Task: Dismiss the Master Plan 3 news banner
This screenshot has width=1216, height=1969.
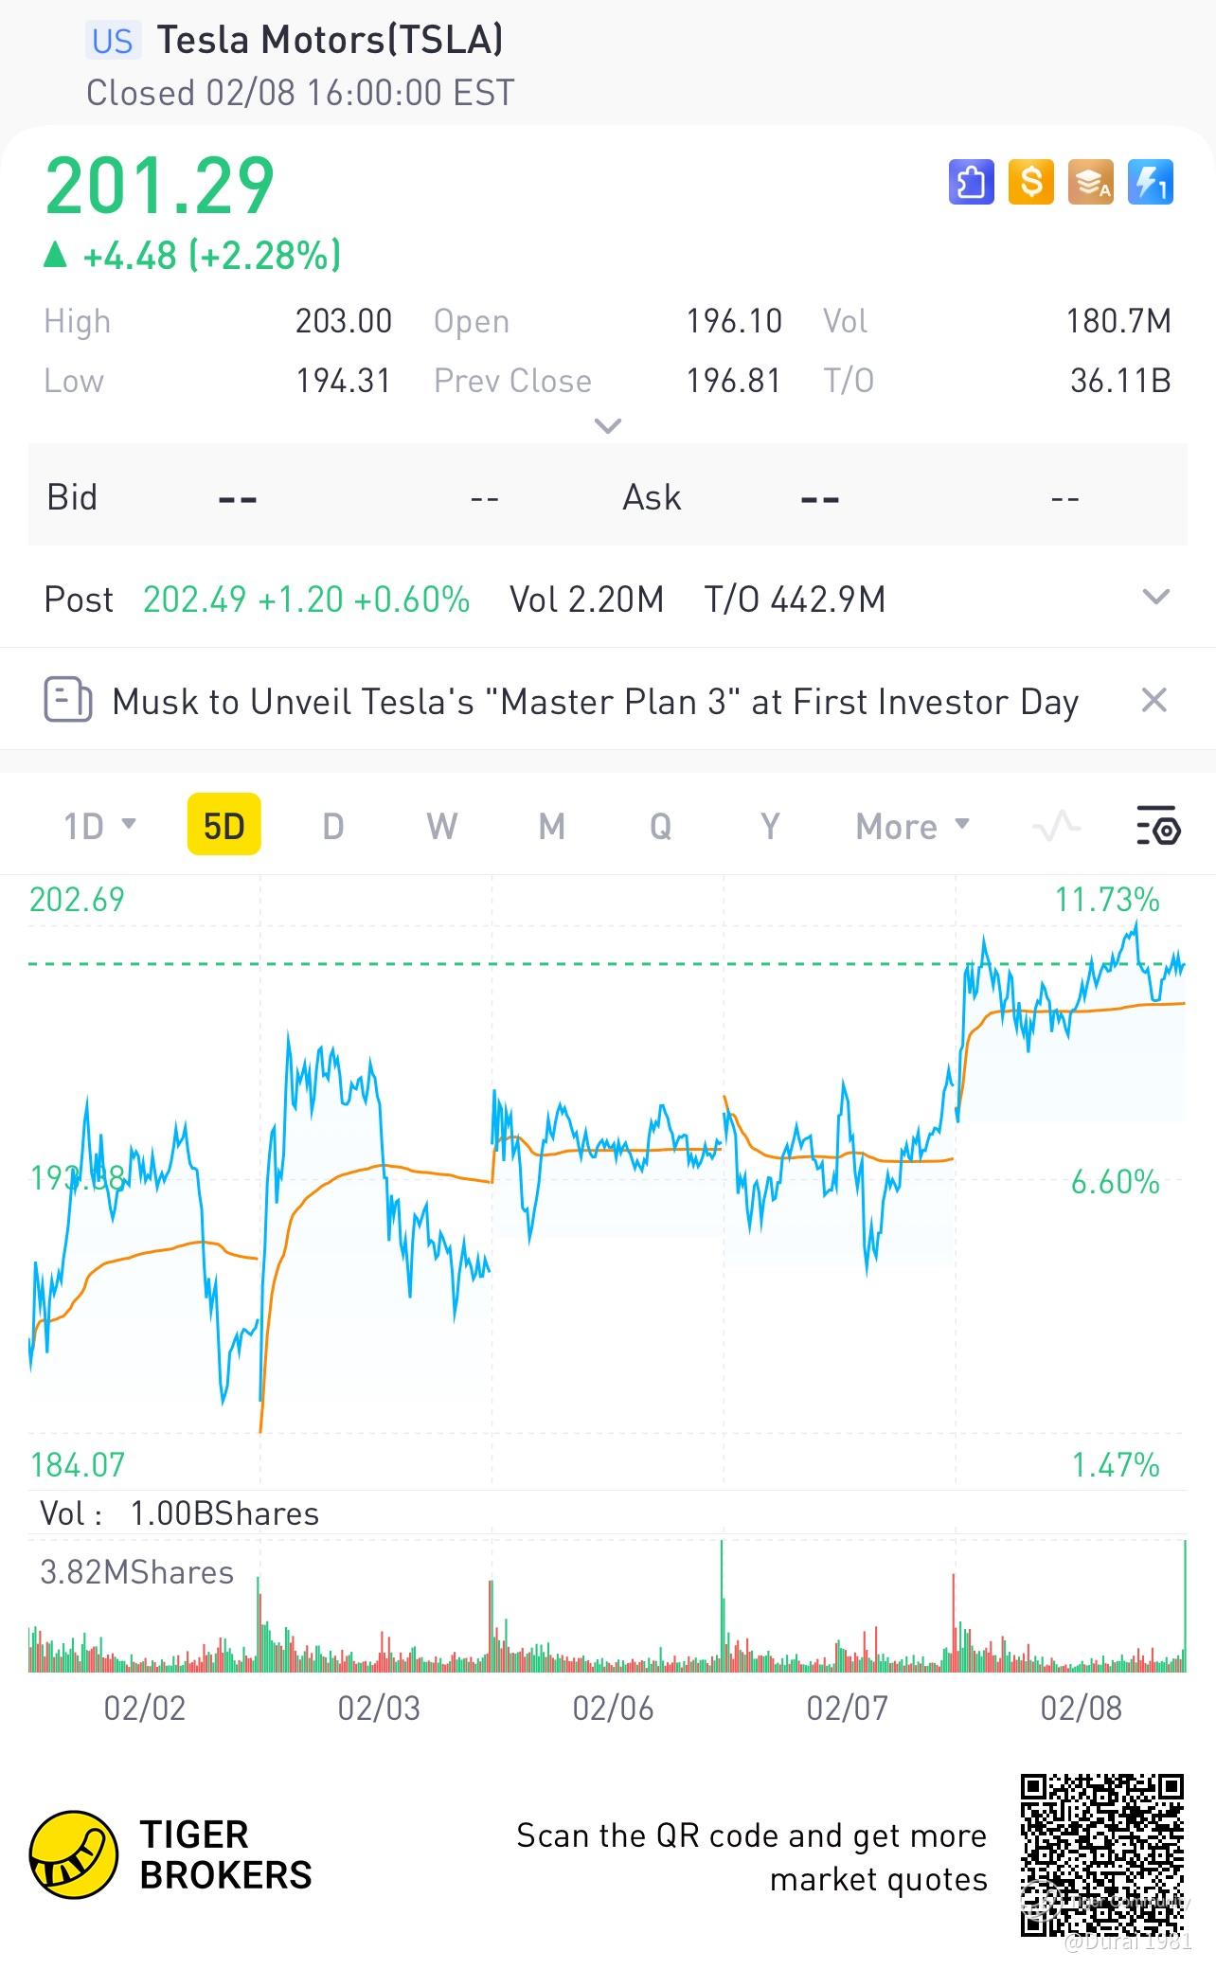Action: pos(1153,701)
